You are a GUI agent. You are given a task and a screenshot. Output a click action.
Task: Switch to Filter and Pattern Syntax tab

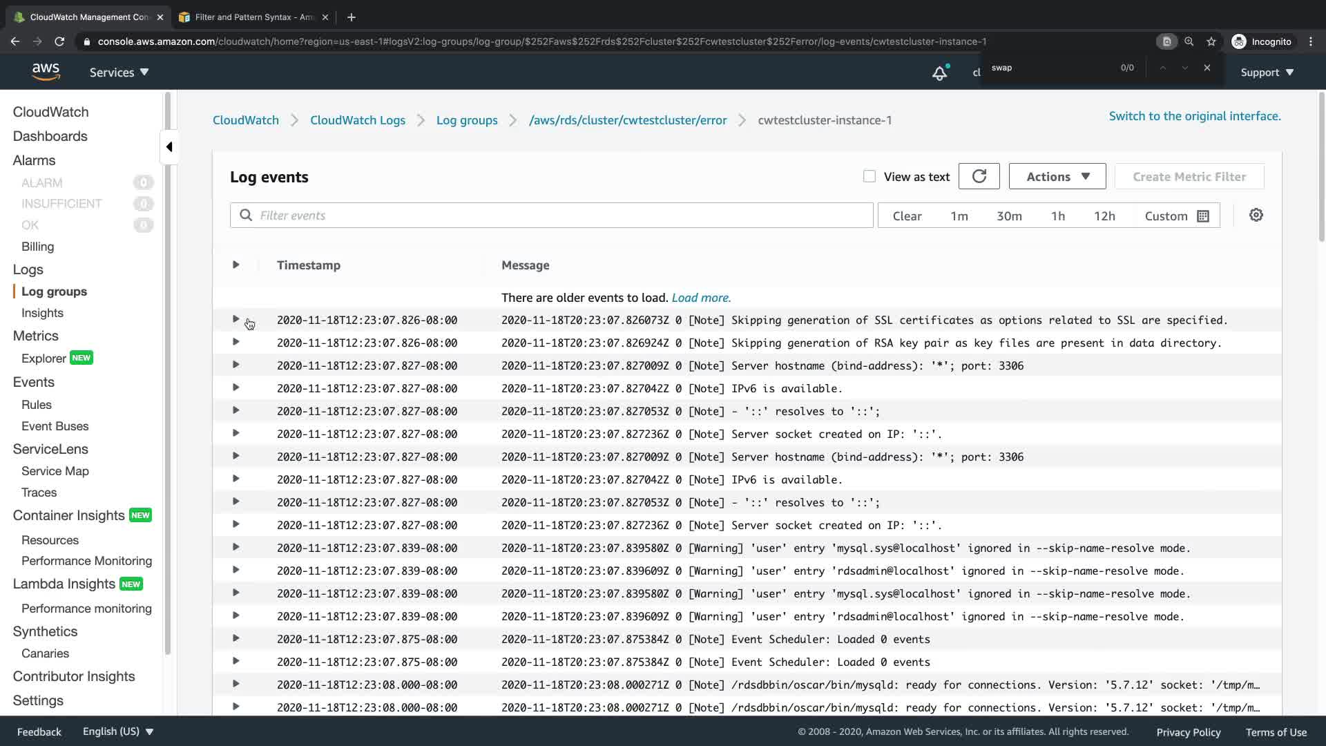point(253,17)
